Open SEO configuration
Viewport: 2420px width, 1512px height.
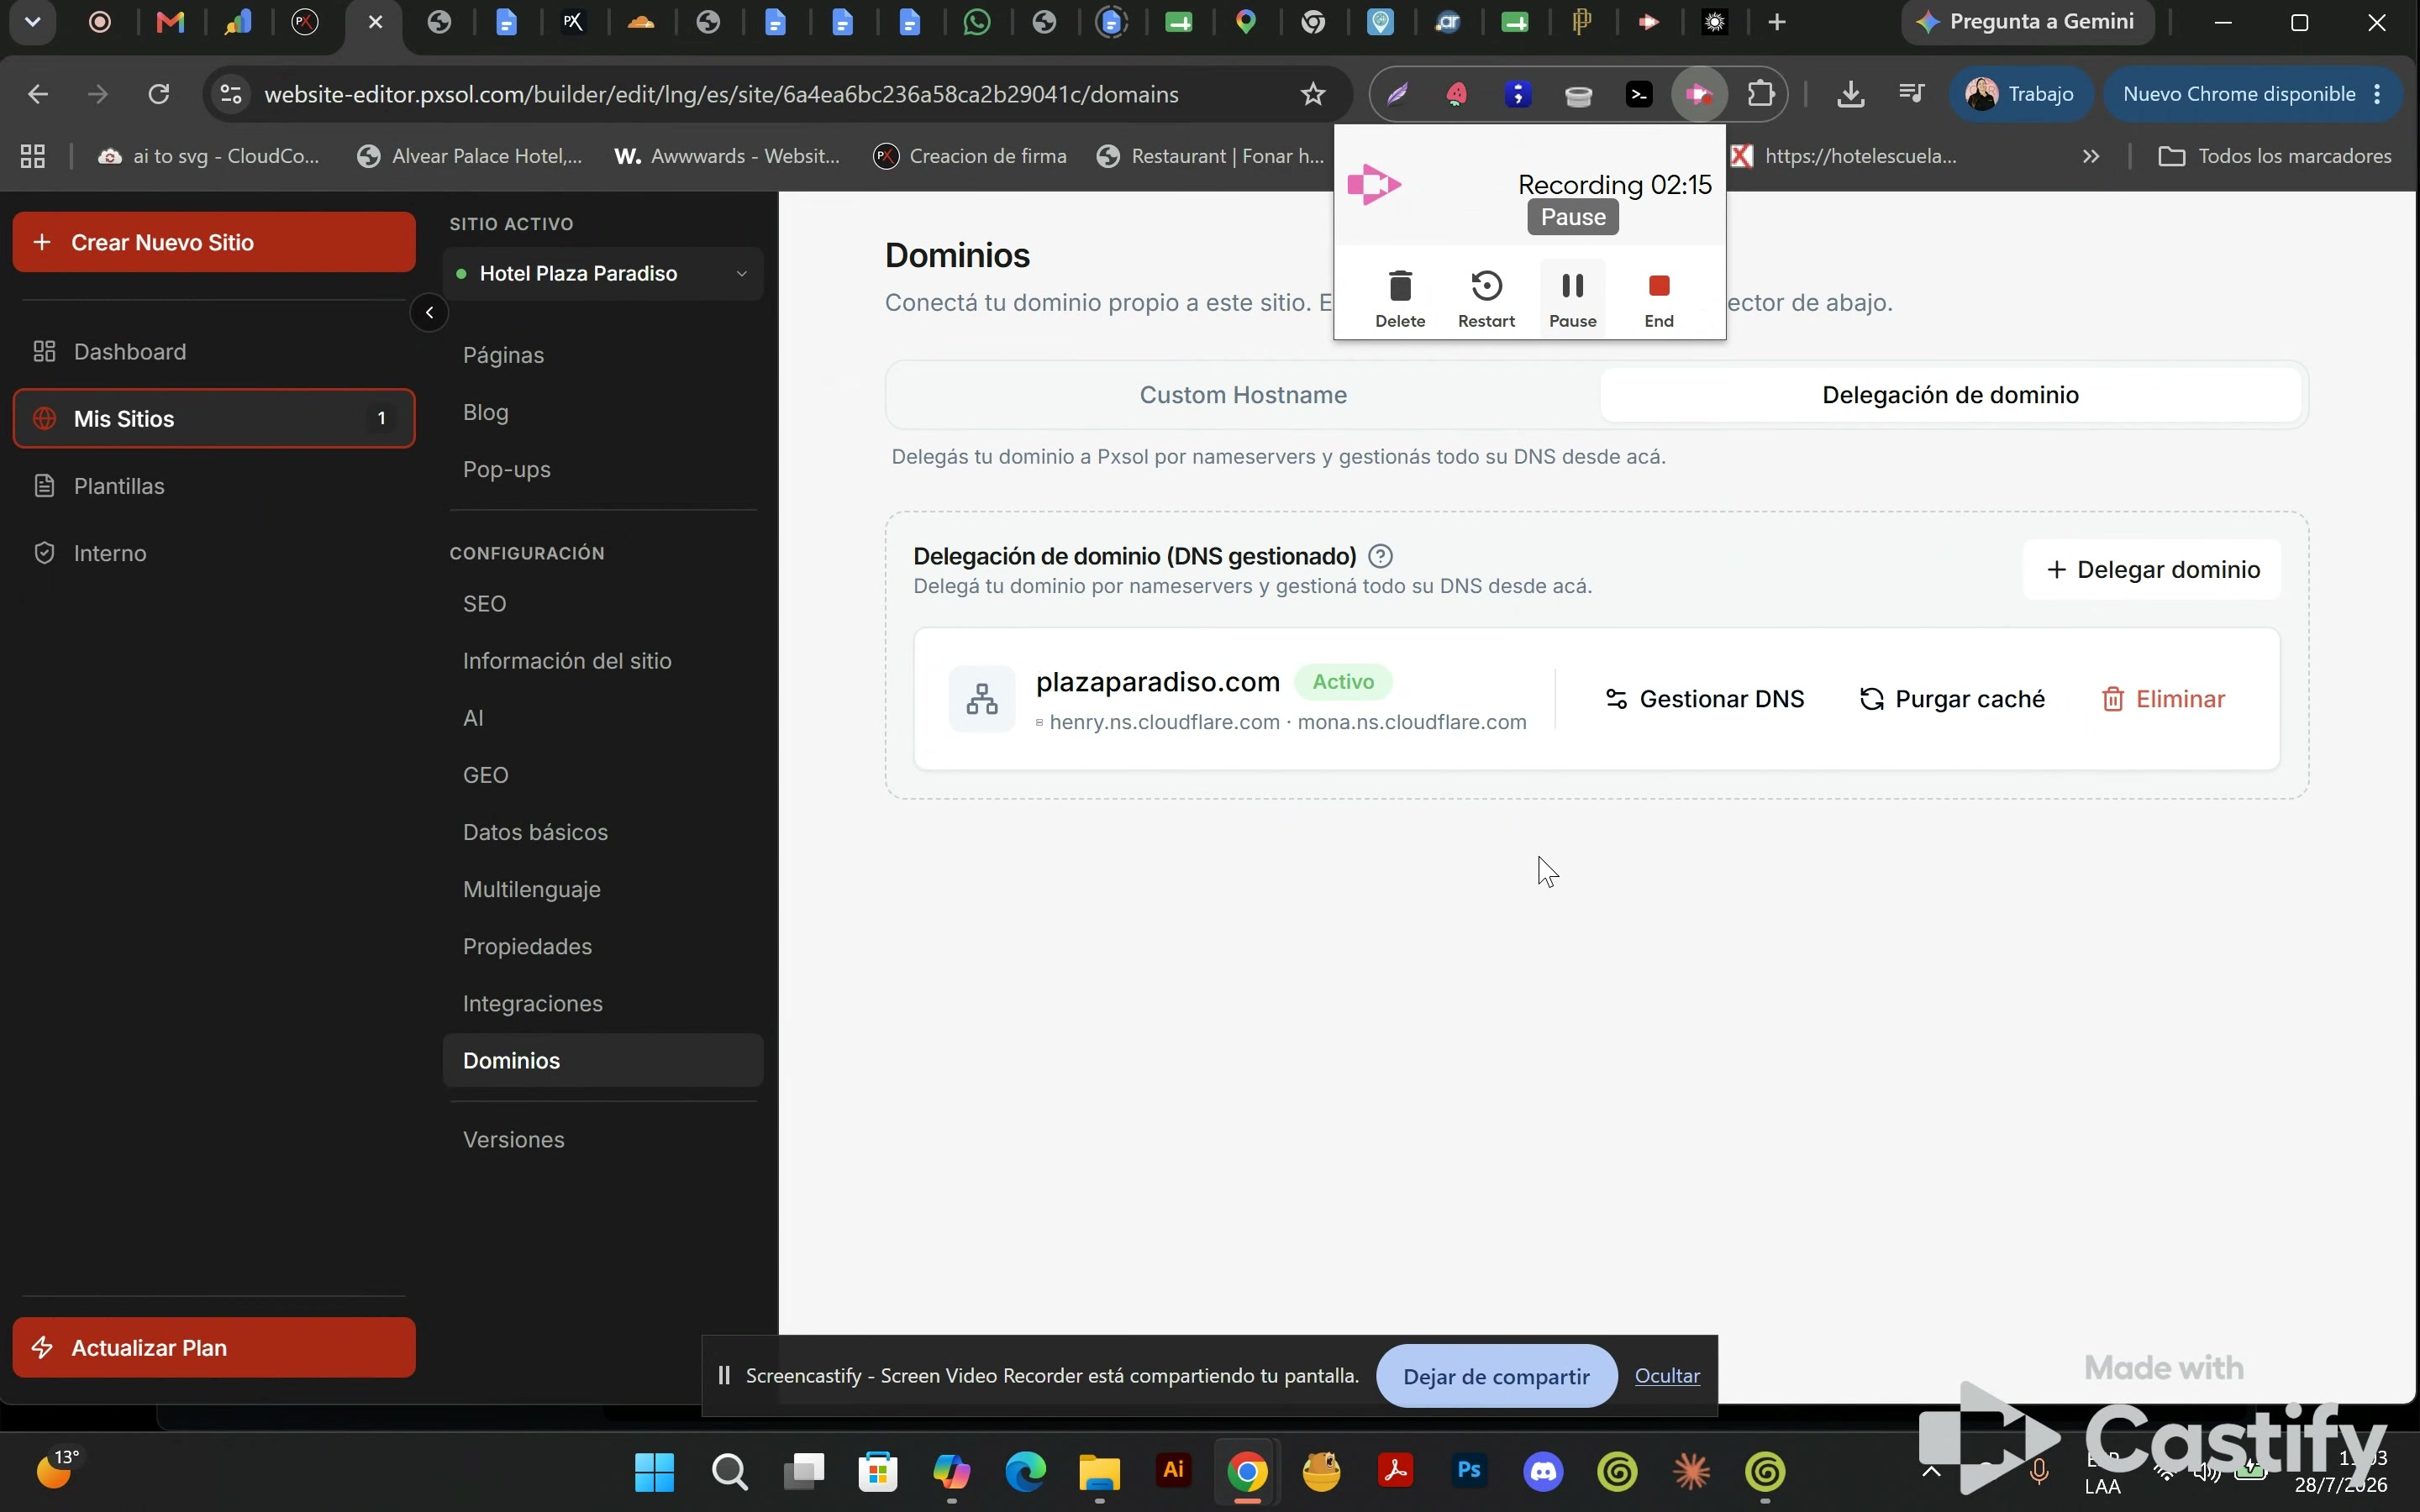click(x=603, y=604)
